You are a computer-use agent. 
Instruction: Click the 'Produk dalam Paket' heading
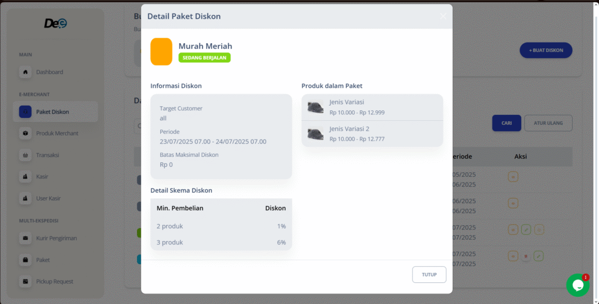332,86
